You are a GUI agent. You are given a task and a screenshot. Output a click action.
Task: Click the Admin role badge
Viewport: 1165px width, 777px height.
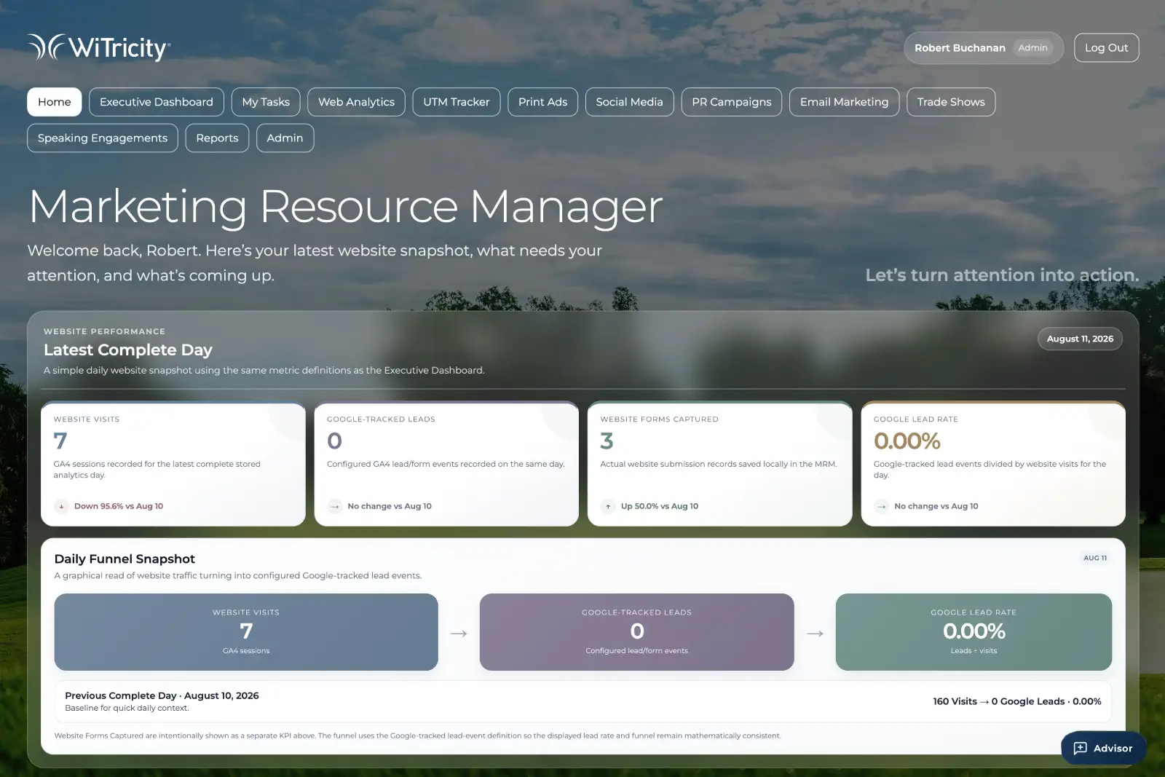(1032, 48)
